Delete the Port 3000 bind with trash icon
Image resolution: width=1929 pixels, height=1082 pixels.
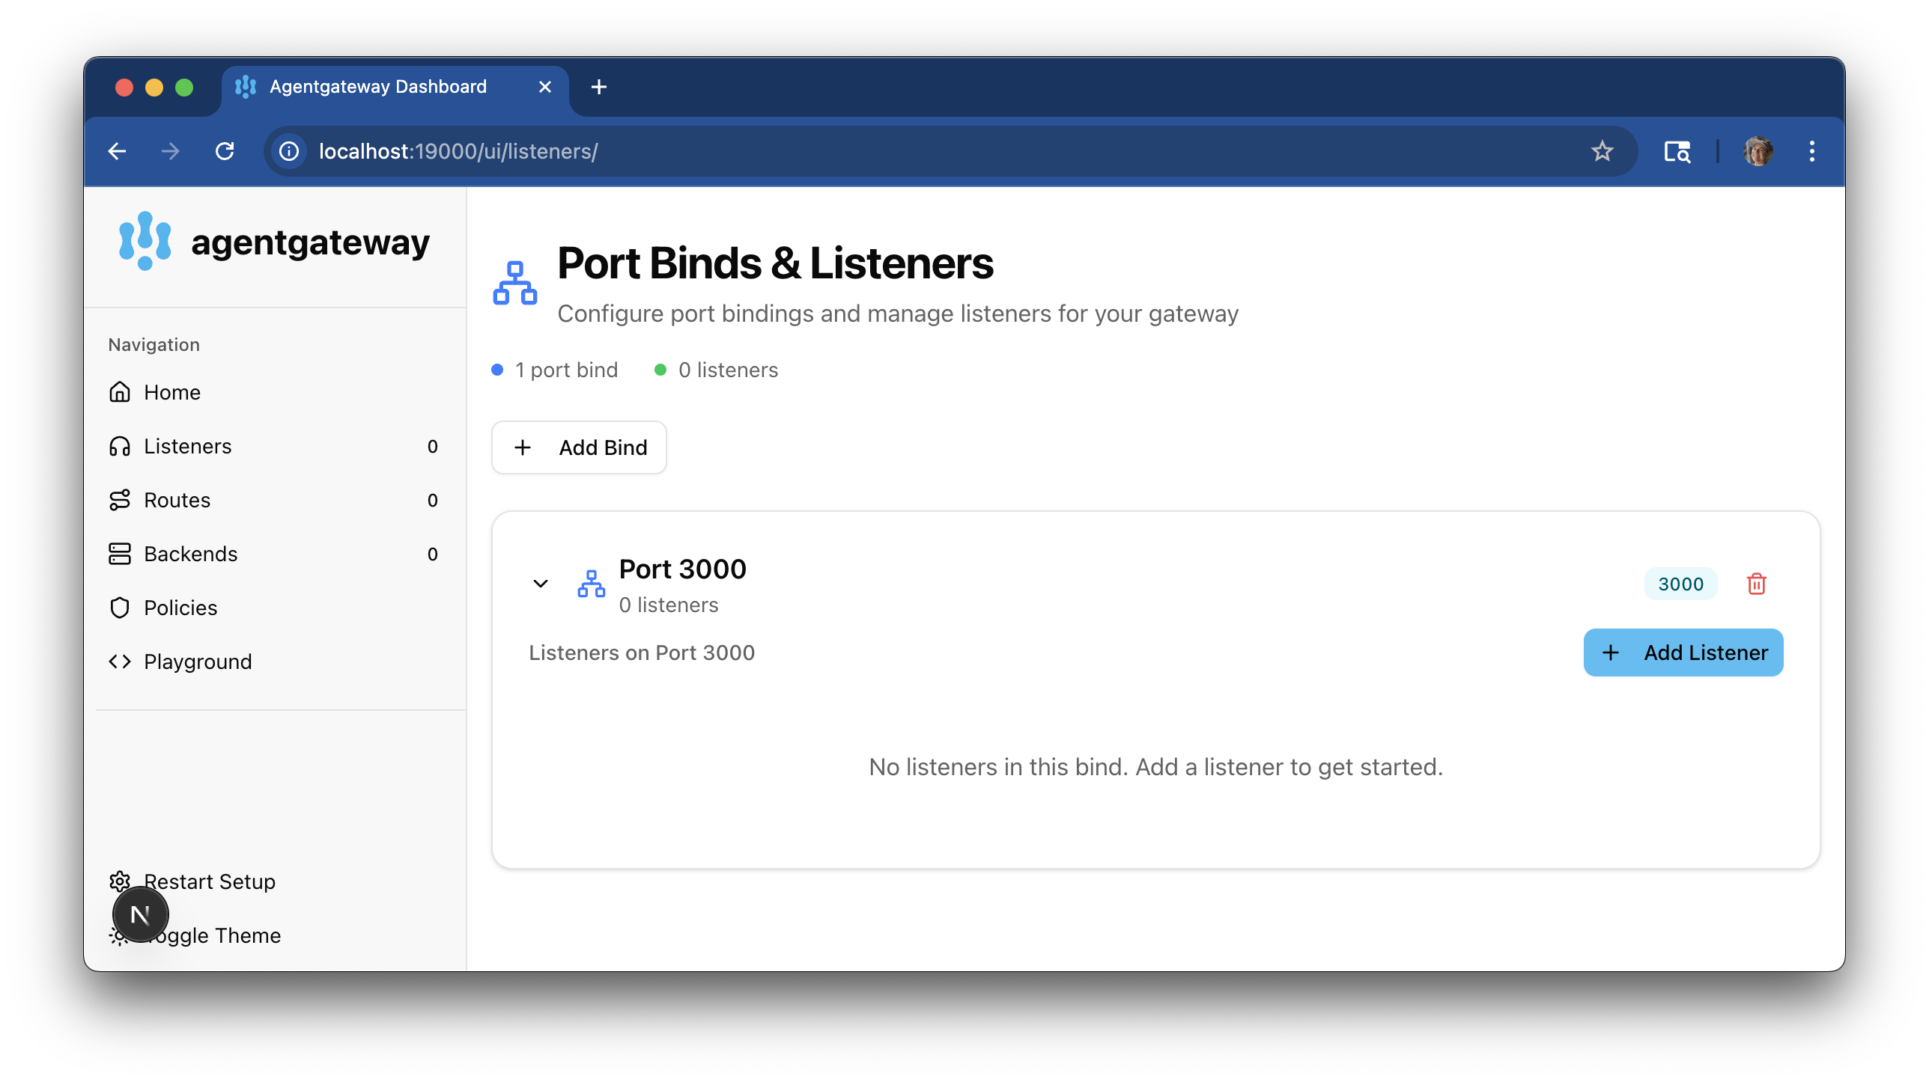(1757, 584)
